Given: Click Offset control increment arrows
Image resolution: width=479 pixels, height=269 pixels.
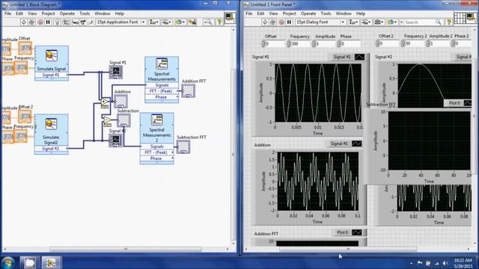Looking at the screenshot, I should tap(263, 44).
